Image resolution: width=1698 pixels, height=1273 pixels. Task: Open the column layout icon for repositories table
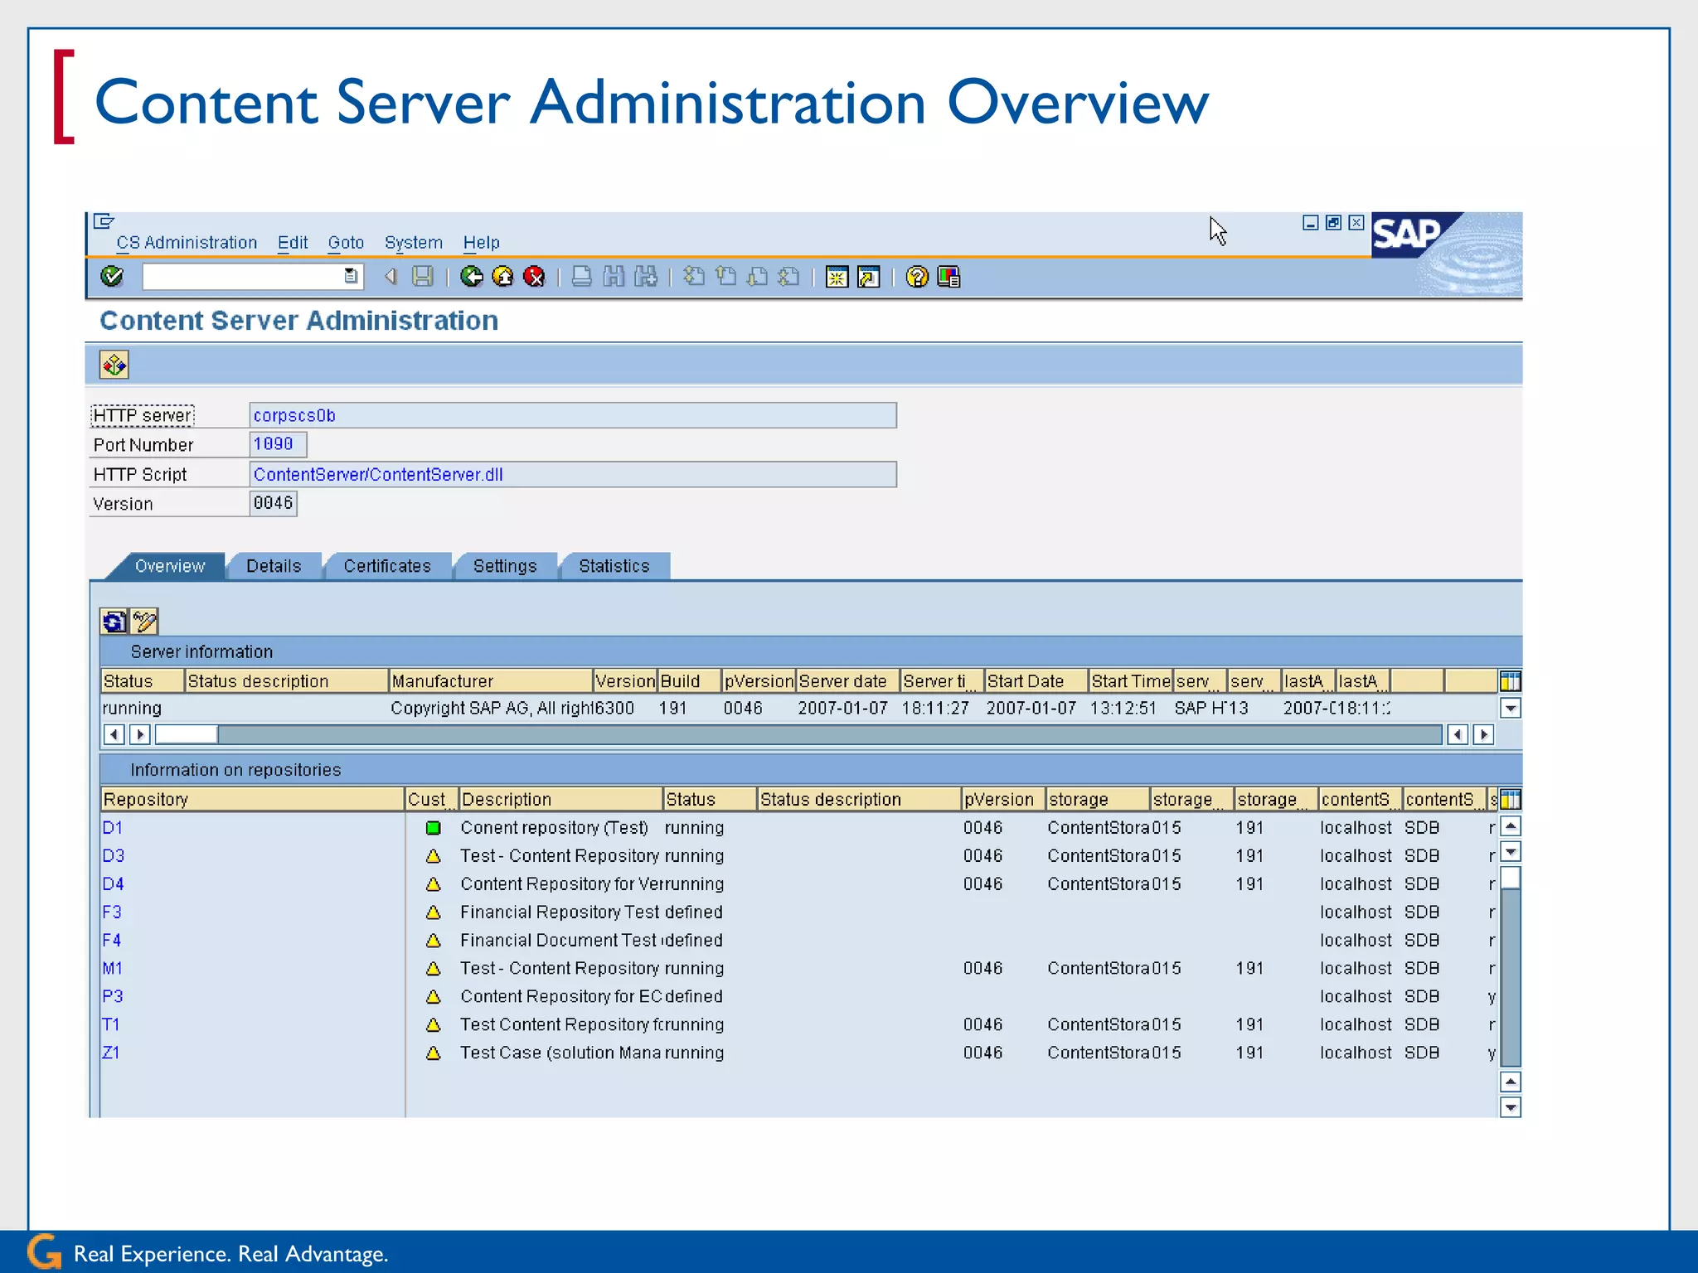[x=1510, y=799]
